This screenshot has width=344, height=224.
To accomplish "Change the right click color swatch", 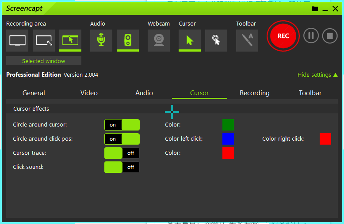I will pos(325,139).
